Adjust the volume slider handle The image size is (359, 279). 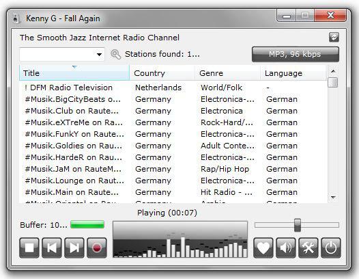click(x=298, y=225)
